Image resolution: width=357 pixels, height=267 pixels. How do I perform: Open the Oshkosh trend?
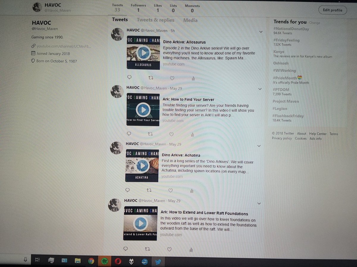(281, 63)
